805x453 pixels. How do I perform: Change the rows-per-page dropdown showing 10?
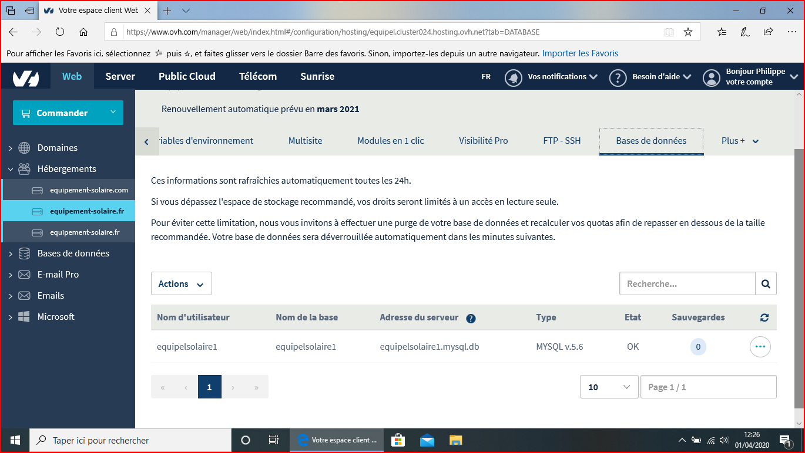(x=609, y=387)
